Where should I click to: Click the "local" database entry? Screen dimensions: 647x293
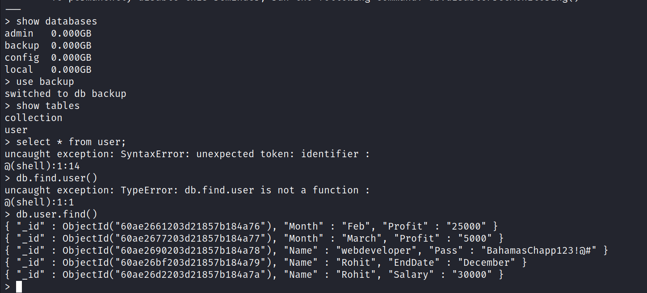coord(19,70)
